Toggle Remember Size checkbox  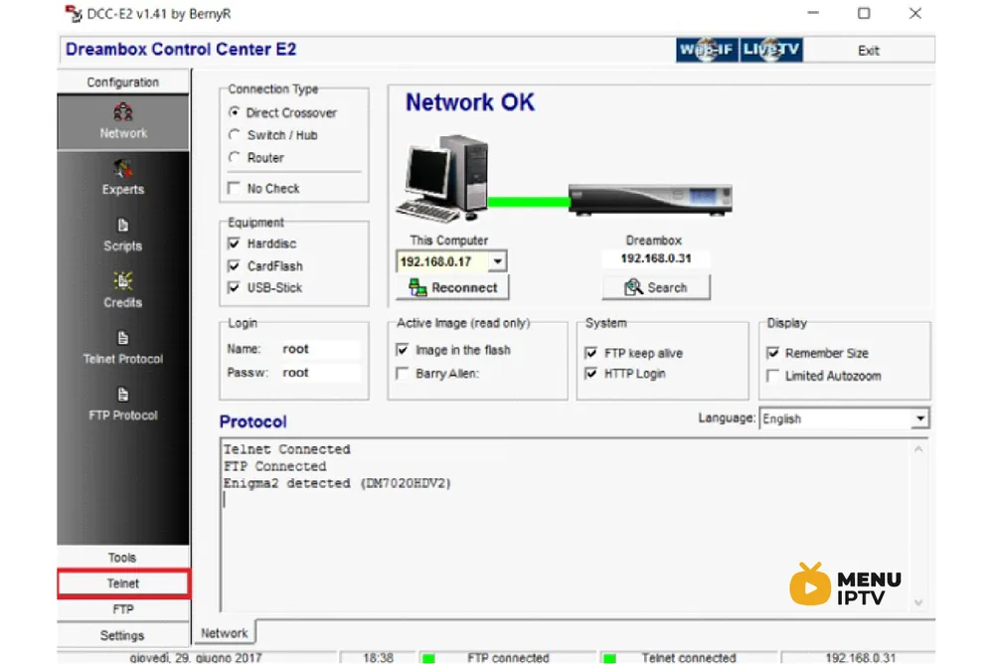point(772,353)
